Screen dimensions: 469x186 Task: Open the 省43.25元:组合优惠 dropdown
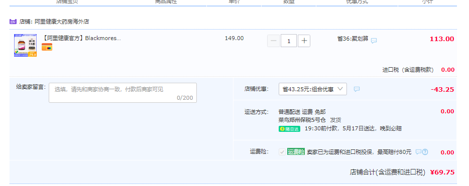(x=313, y=89)
